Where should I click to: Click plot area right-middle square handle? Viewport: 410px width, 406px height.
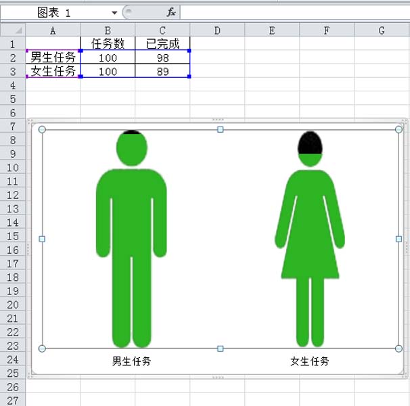398,239
